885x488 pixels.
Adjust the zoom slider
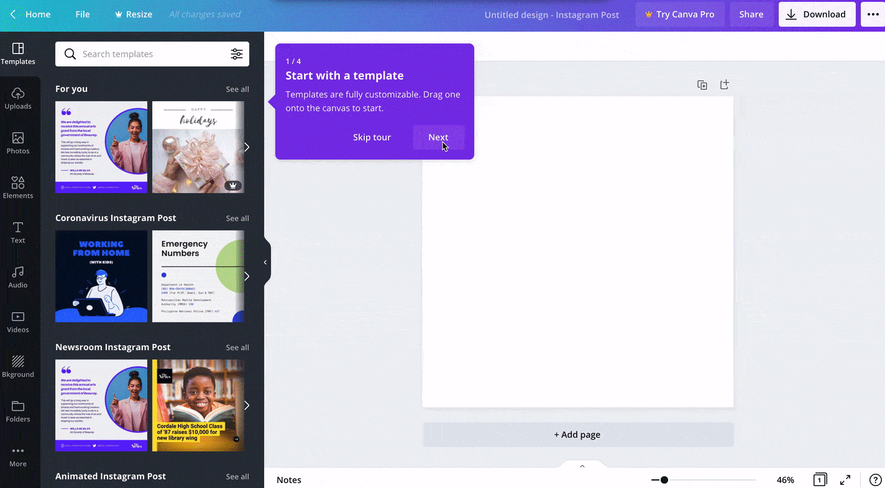coord(664,479)
